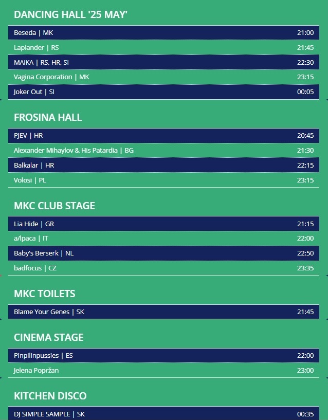Click the Pinpilinpussies | ES entry
Screen dimensions: 328x420
163,355
